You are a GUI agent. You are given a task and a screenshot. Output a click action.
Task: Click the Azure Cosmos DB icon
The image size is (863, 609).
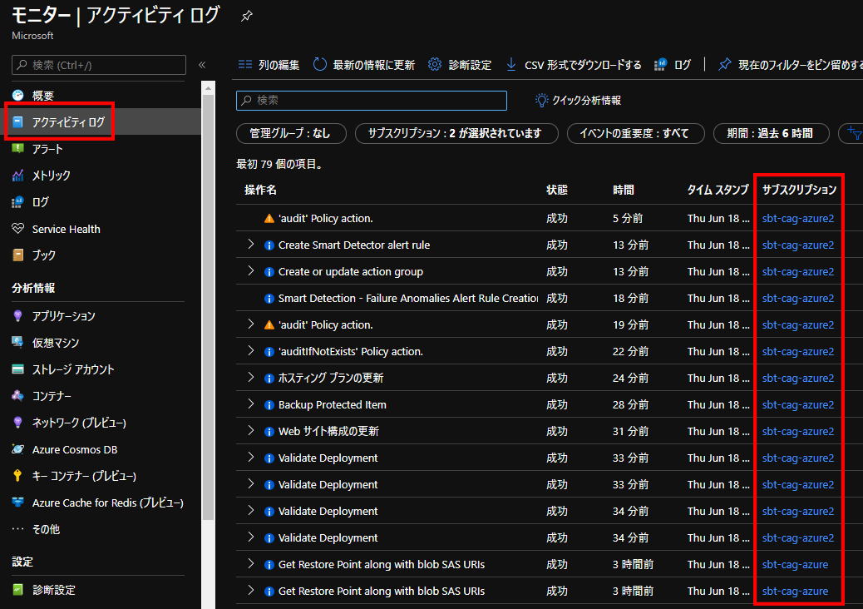pyautogui.click(x=18, y=449)
